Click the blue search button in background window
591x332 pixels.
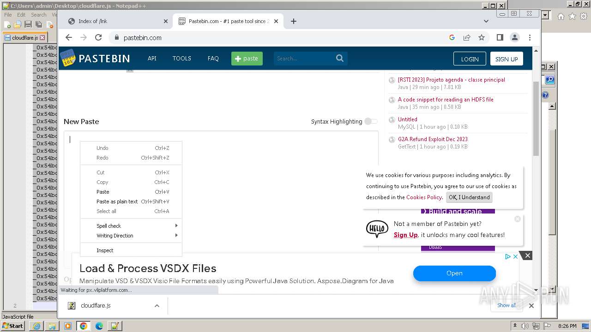(x=550, y=80)
